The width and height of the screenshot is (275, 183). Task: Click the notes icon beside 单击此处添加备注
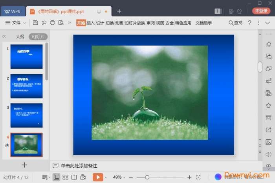(x=55, y=165)
